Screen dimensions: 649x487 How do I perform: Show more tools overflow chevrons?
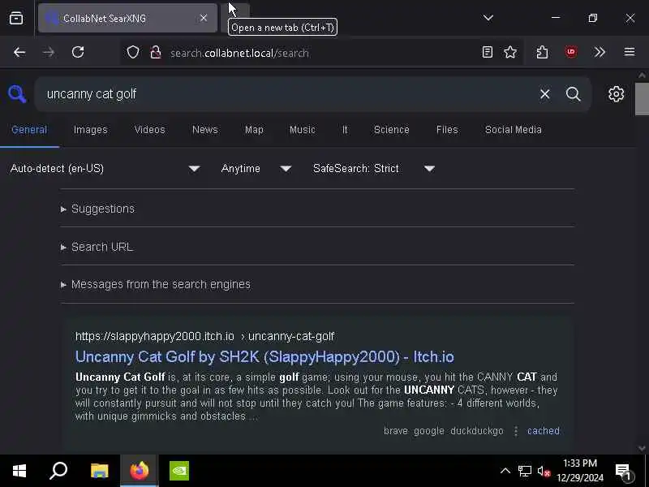coord(600,52)
